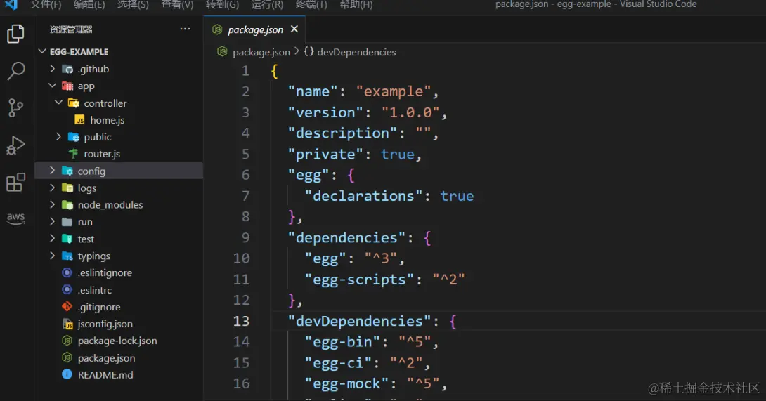
Task: Open the Run and Debug view
Action: click(x=15, y=145)
